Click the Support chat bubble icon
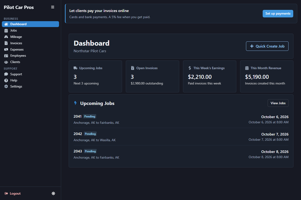The height and width of the screenshot is (200, 301). tap(6, 74)
